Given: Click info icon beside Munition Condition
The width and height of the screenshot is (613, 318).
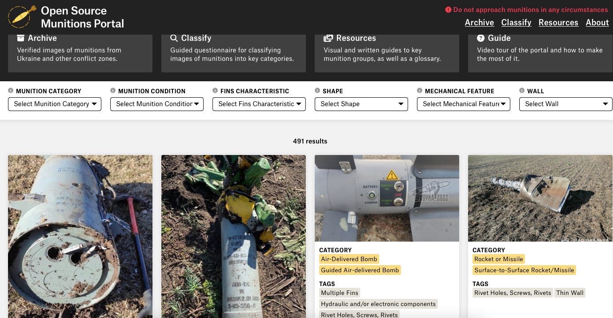Looking at the screenshot, I should 113,91.
